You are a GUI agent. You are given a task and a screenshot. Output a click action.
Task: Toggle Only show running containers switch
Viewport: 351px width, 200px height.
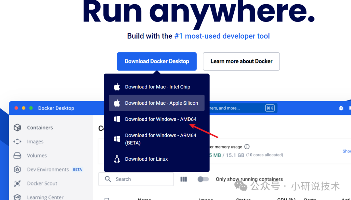coord(203,179)
